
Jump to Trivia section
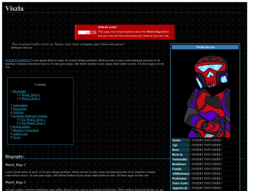click(x=17, y=138)
